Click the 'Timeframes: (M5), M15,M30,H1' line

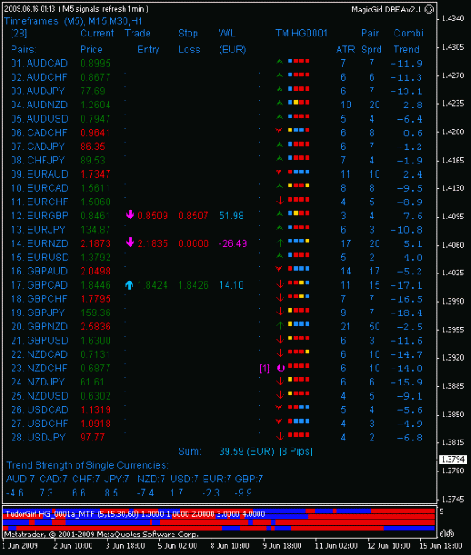[x=73, y=21]
